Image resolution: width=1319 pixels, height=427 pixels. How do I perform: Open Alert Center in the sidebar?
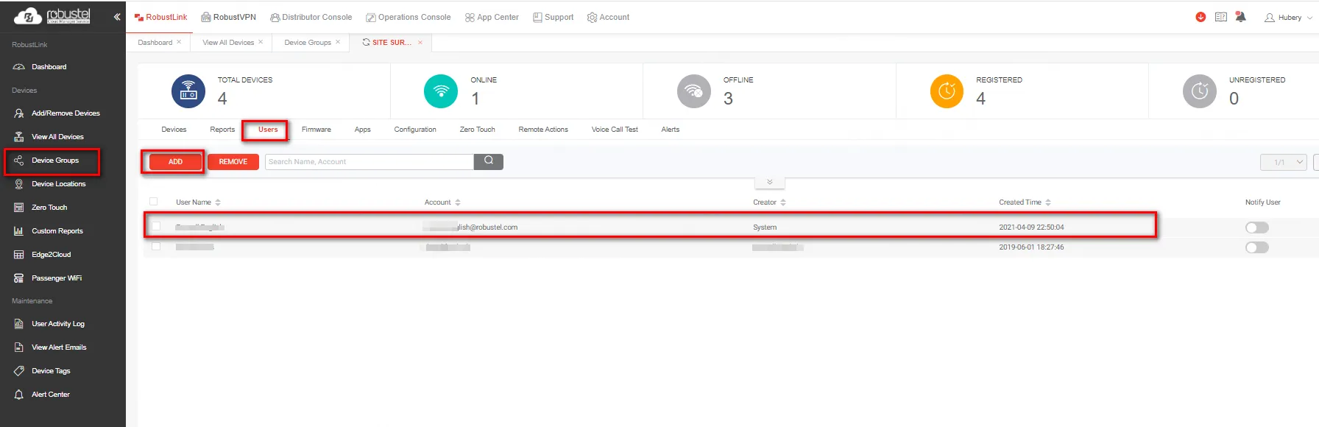50,395
